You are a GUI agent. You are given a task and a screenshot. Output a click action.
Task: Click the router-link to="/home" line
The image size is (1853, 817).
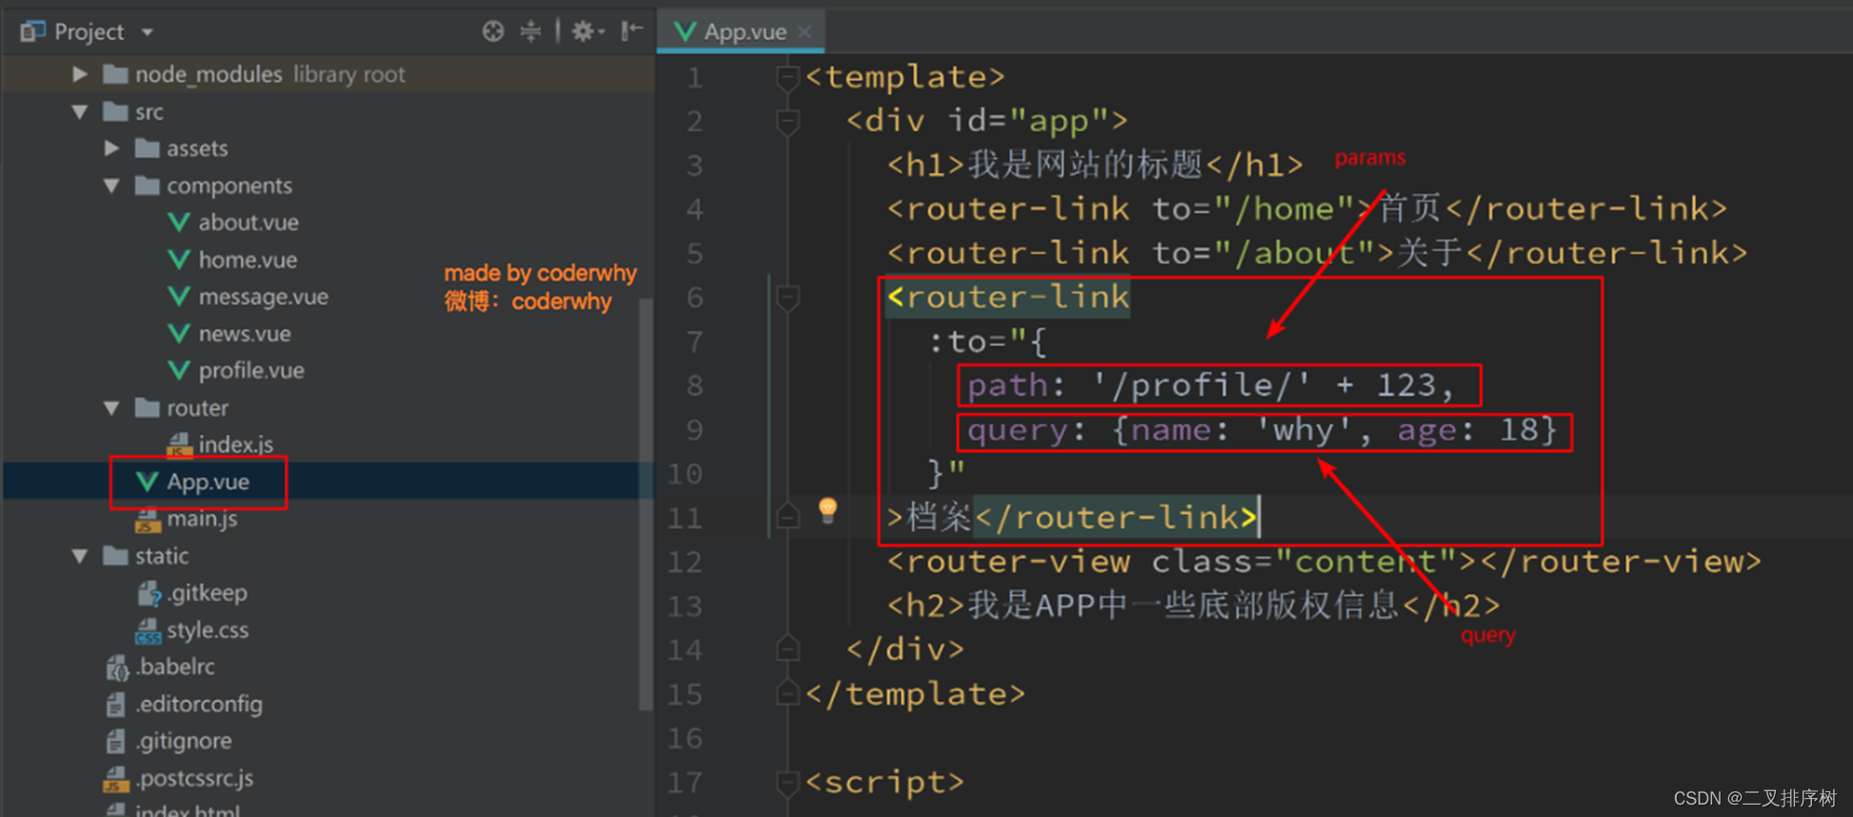click(1306, 209)
